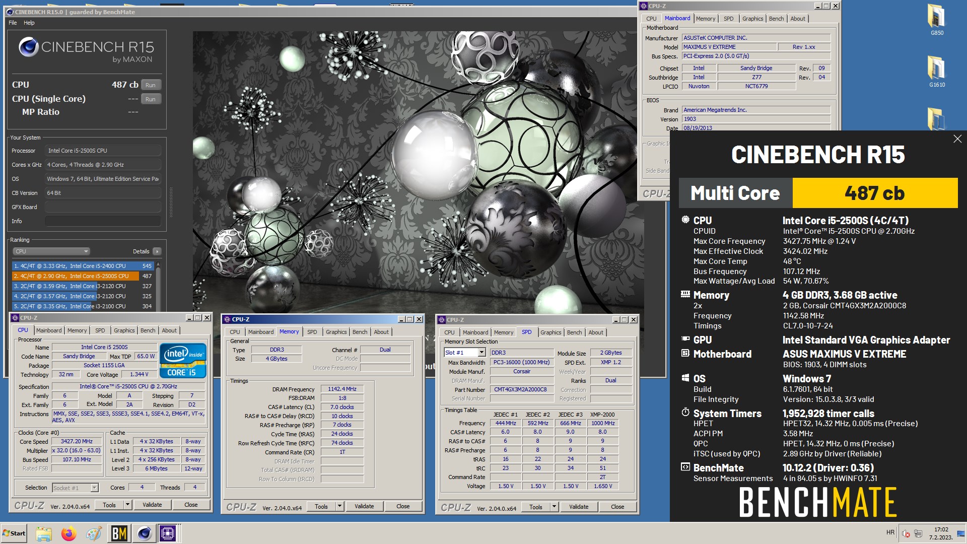This screenshot has width=967, height=544.
Task: Click CPU-Z SPD window title icon
Action: point(442,320)
